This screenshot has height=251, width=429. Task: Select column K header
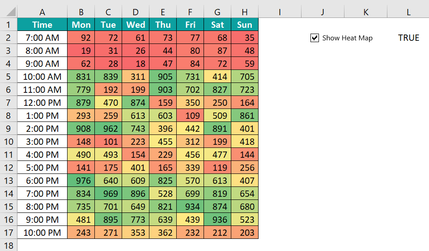pyautogui.click(x=366, y=12)
